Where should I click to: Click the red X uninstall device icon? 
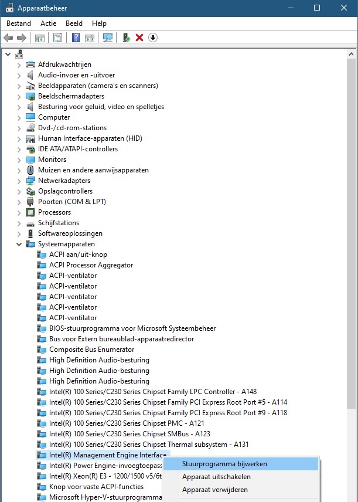139,38
